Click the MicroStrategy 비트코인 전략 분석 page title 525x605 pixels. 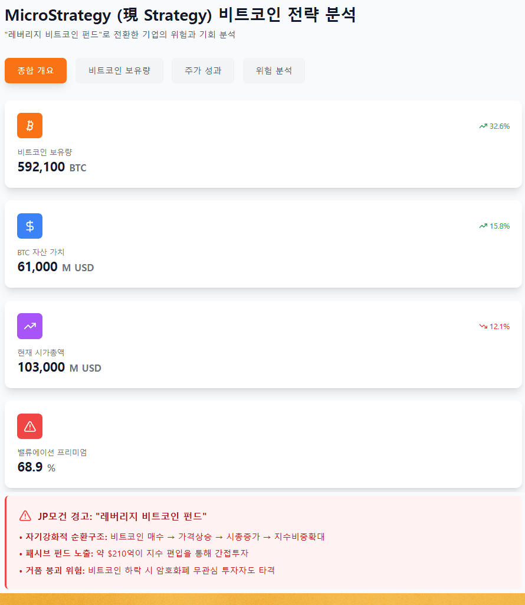(180, 15)
